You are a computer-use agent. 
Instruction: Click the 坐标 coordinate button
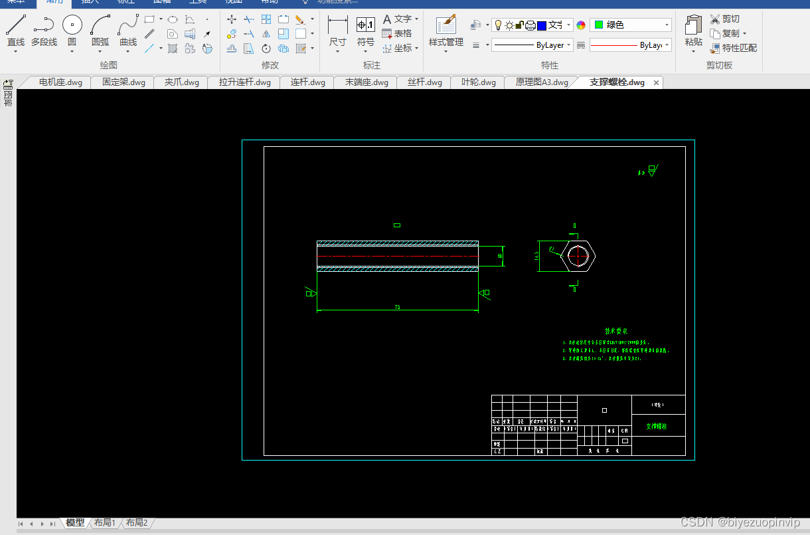397,49
